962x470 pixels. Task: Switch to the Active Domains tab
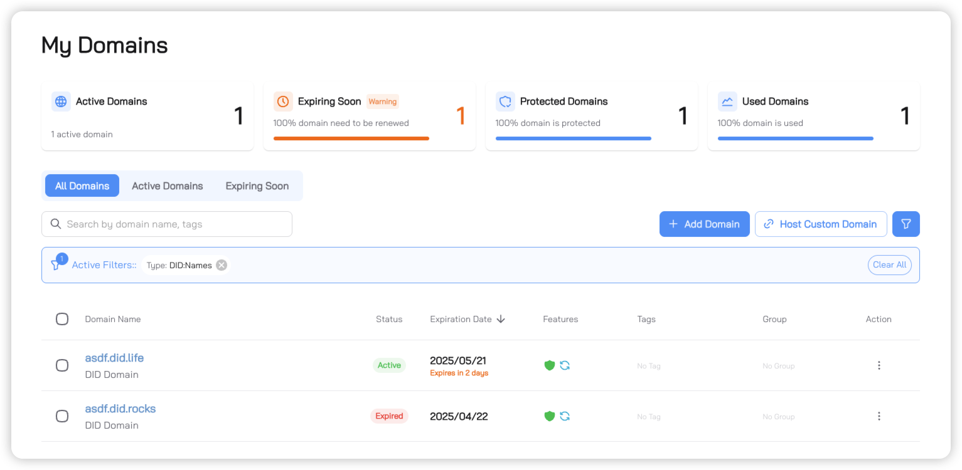tap(167, 186)
